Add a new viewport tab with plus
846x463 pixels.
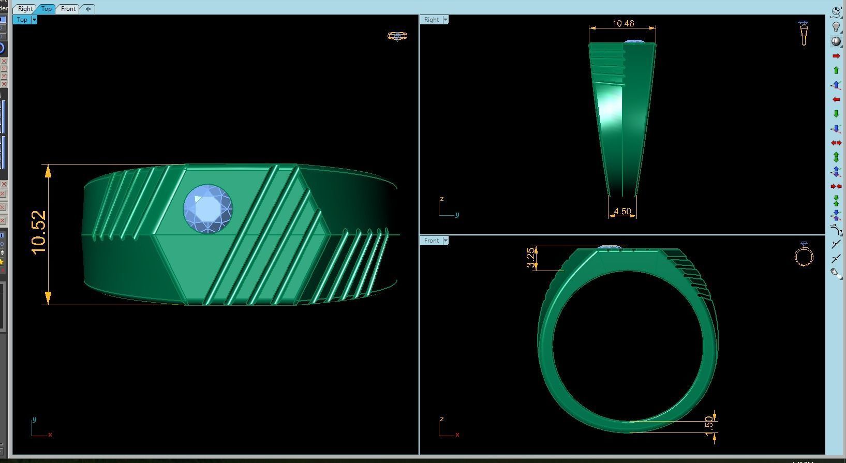(88, 9)
